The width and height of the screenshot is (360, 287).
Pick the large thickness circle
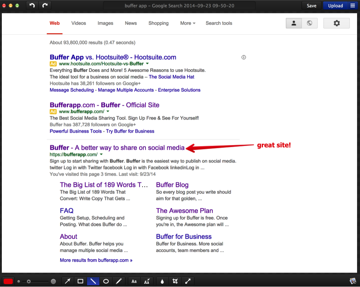coord(53,281)
